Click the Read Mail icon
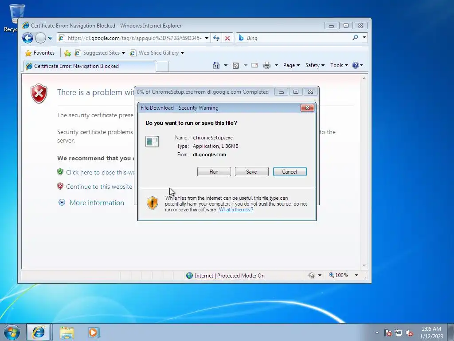Screen dimensions: 454x341 pyautogui.click(x=254, y=65)
